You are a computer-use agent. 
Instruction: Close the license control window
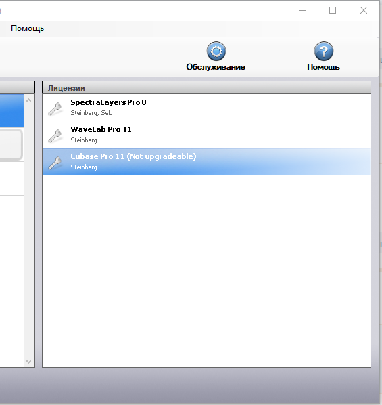click(x=364, y=10)
